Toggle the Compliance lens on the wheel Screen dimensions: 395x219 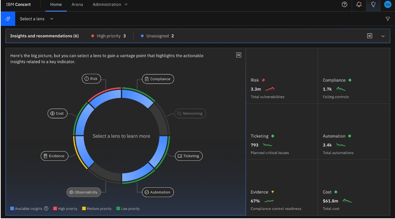click(x=158, y=79)
